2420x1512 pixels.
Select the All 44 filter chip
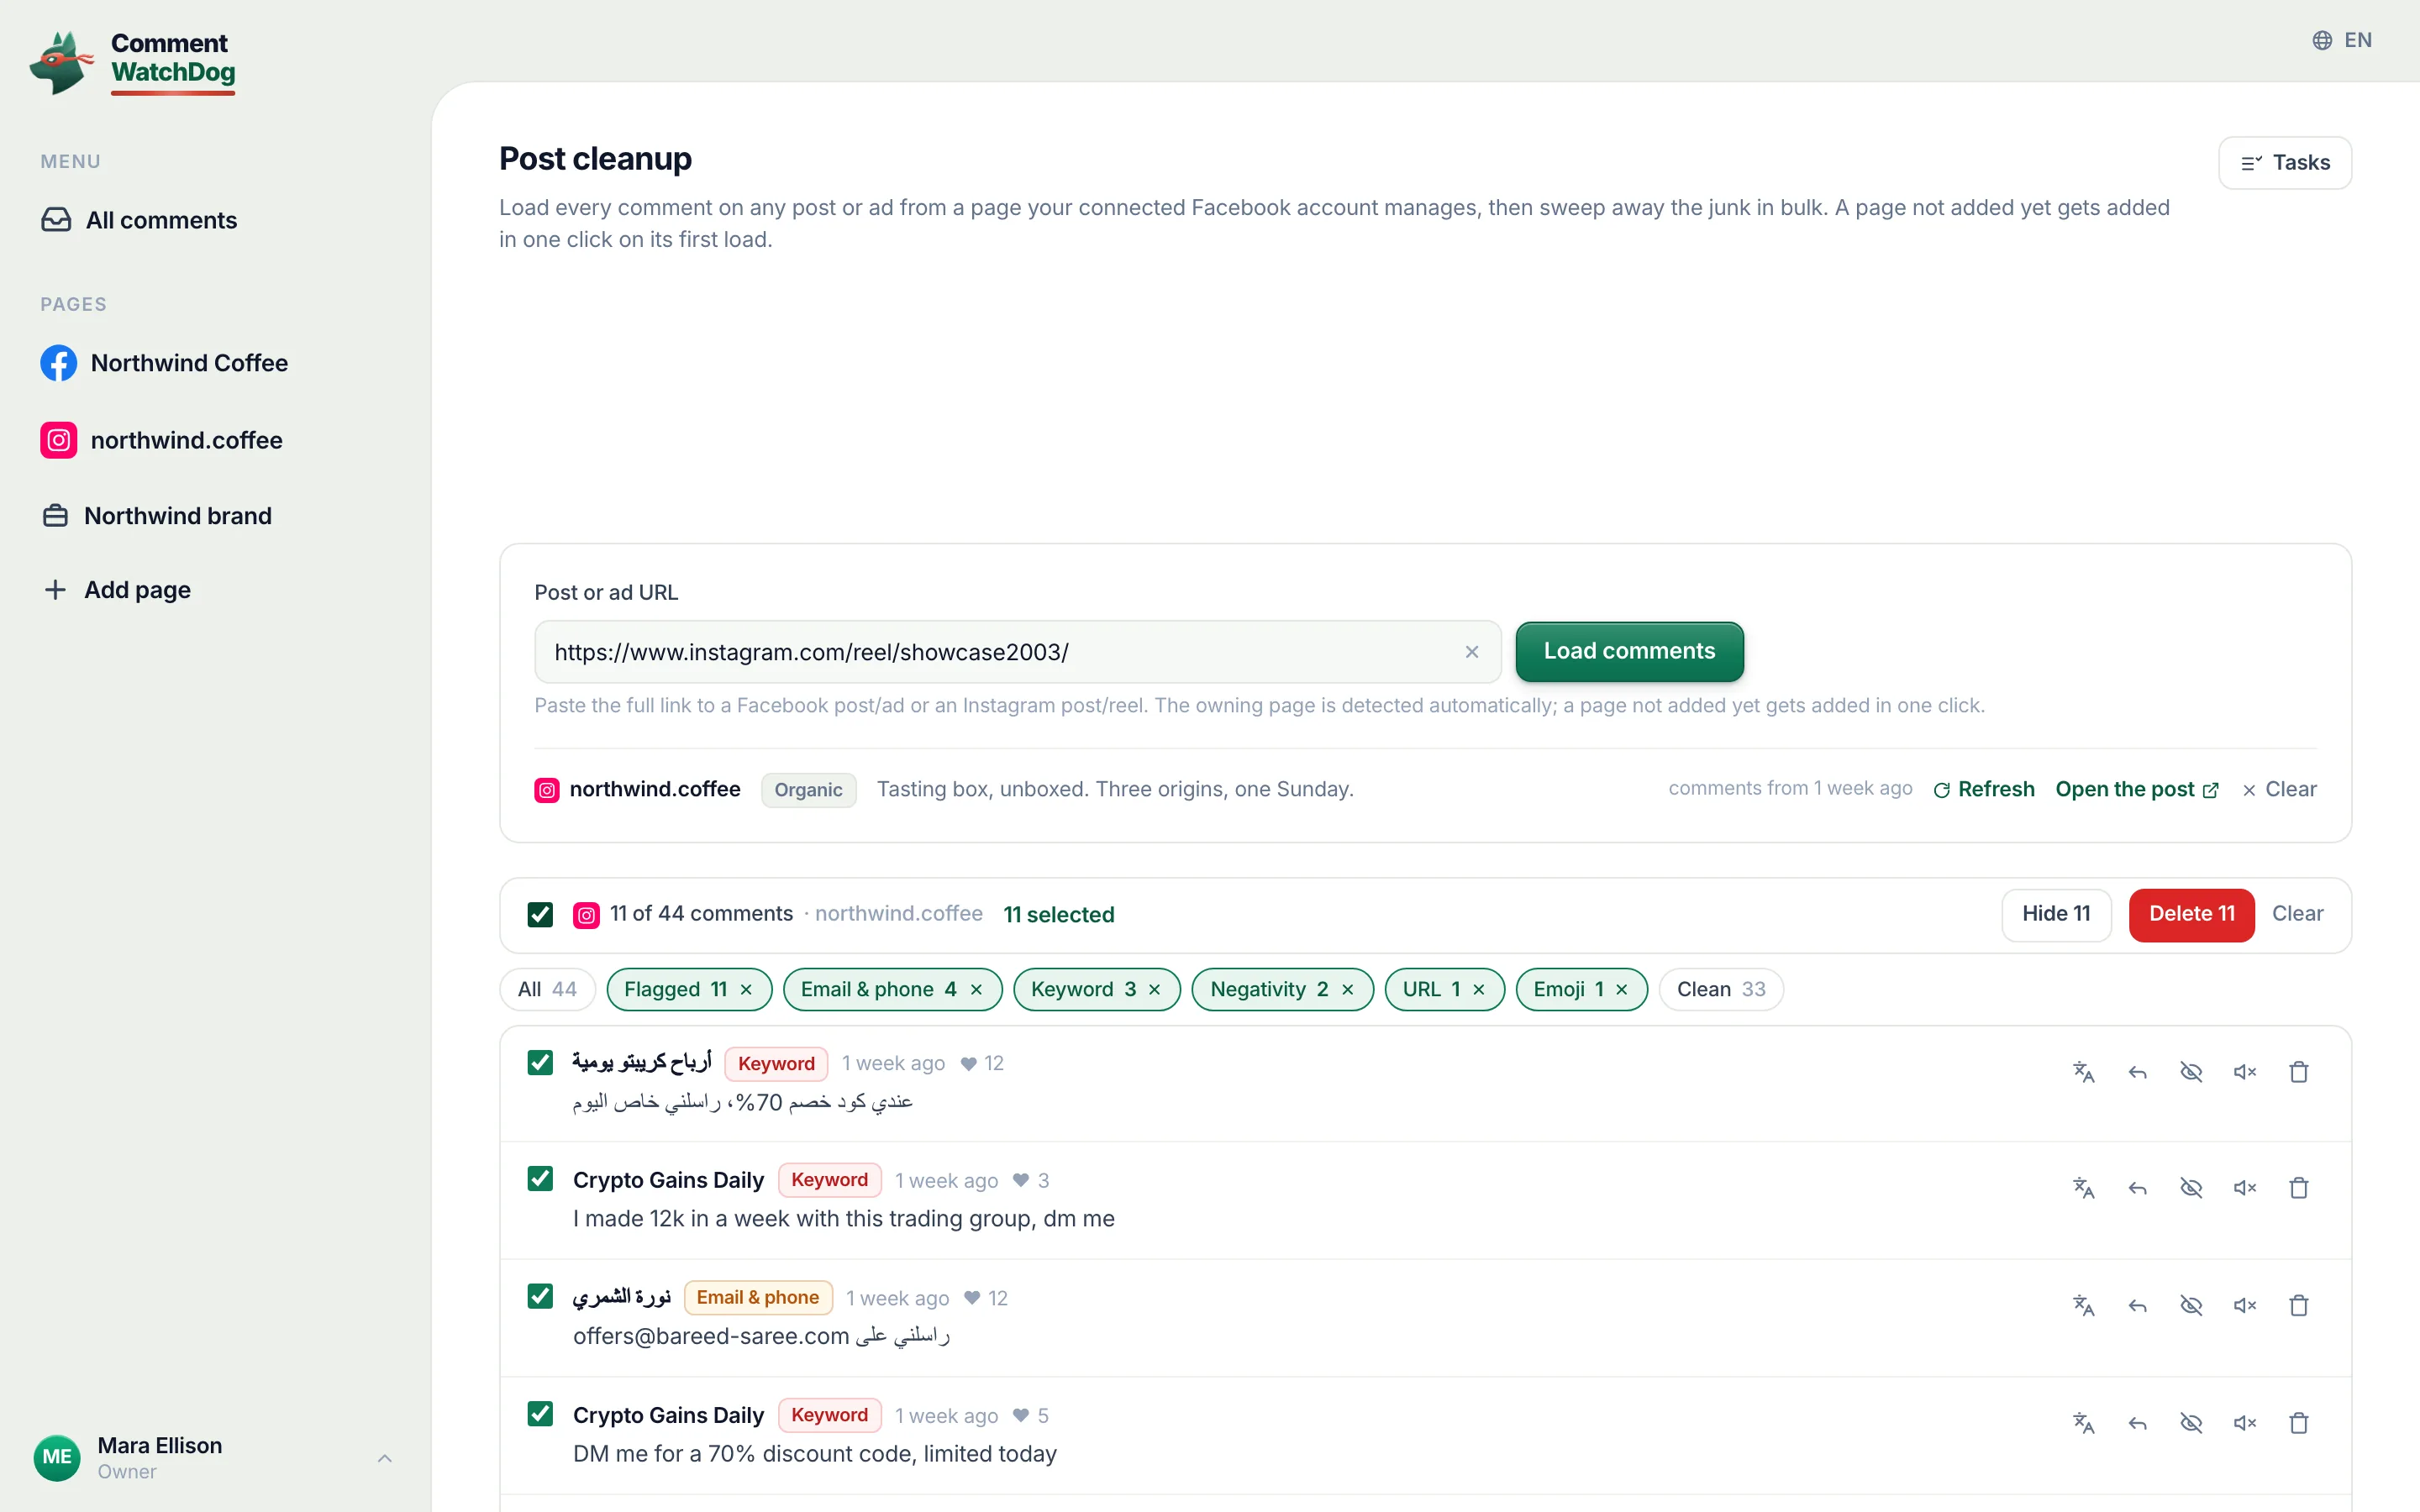click(x=547, y=989)
